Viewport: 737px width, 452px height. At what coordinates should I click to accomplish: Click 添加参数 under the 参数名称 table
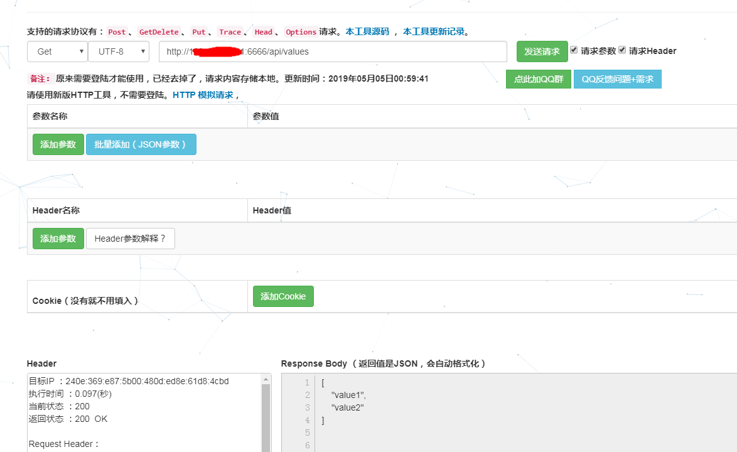(x=58, y=144)
